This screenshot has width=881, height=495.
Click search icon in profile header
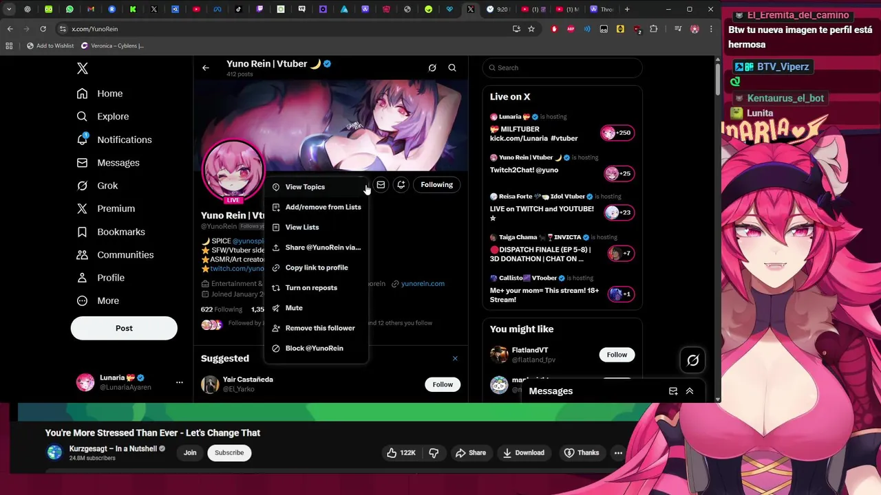tap(452, 67)
